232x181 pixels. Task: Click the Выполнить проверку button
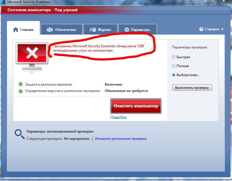click(x=192, y=88)
